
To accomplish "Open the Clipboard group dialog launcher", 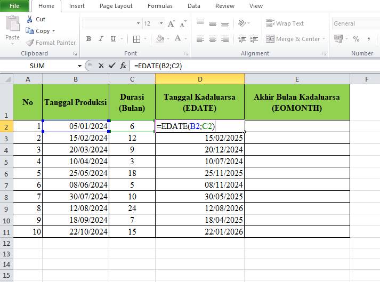I will tap(75, 54).
